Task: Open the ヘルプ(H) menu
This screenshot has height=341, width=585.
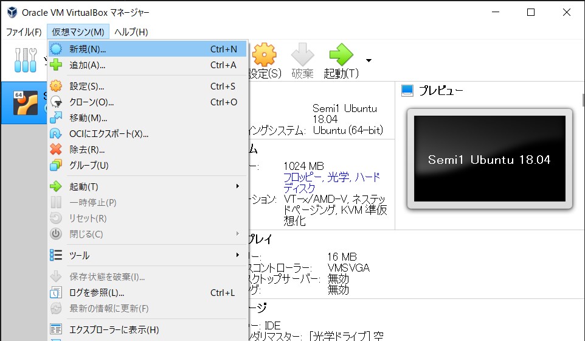Action: point(131,32)
